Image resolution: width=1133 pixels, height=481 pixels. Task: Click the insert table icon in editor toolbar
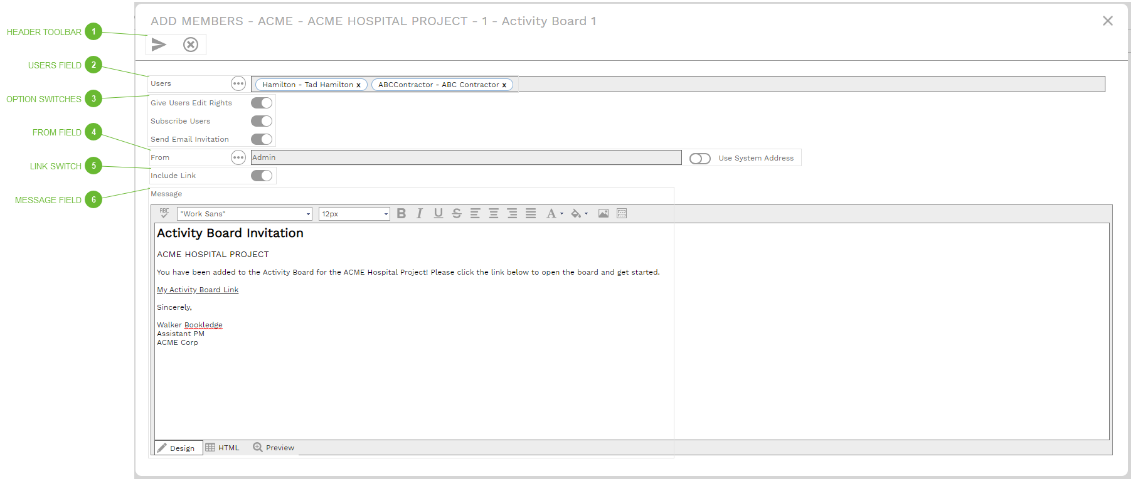(x=622, y=213)
